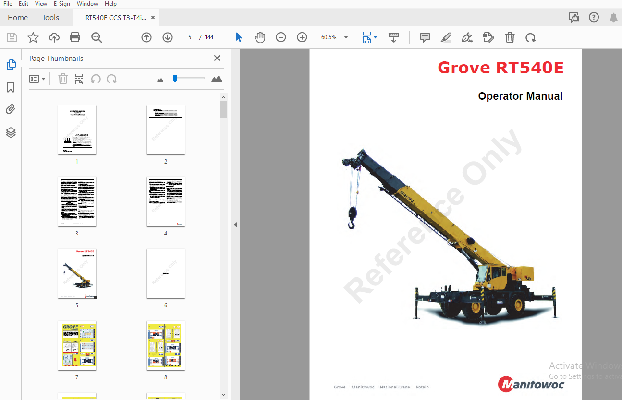Collapse the navigation pane with the side arrow
The width and height of the screenshot is (622, 400).
(235, 224)
